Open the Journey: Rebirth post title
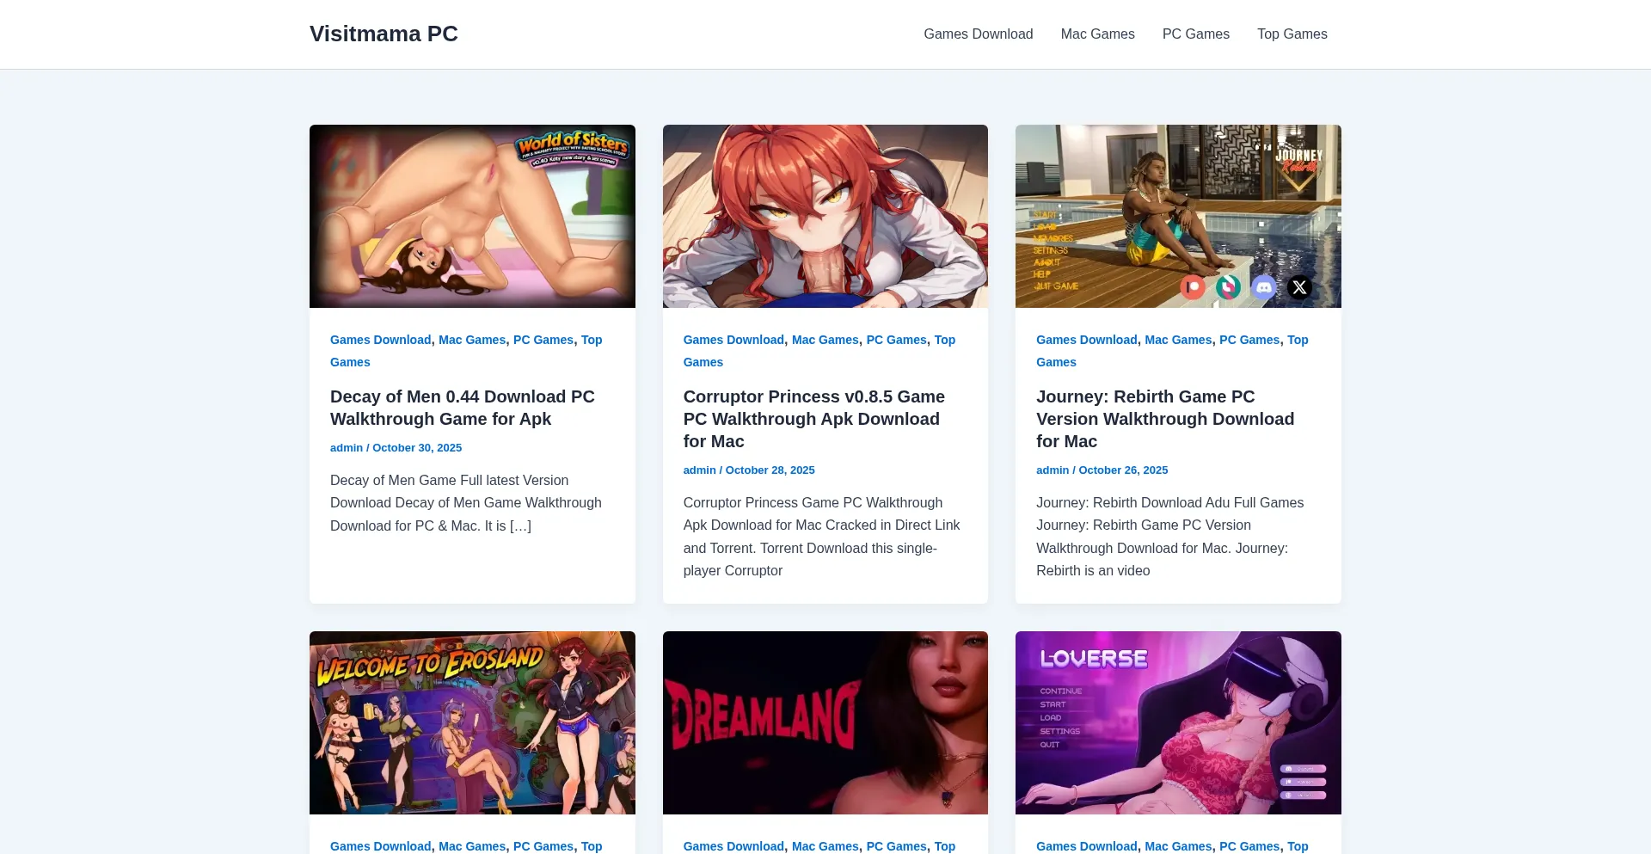This screenshot has width=1651, height=854. coord(1164,419)
